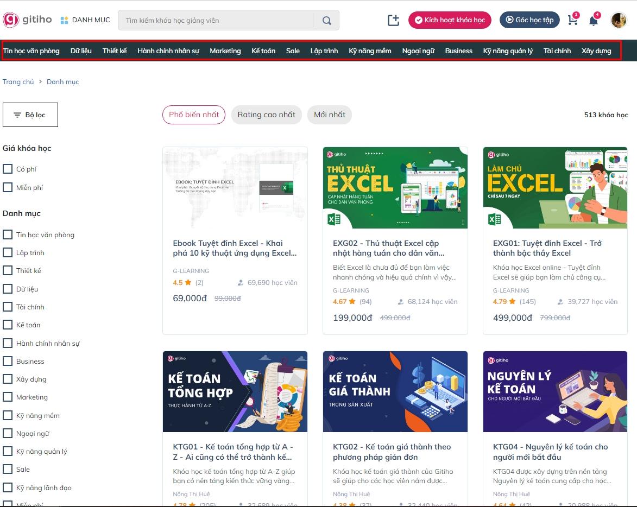637x507 pixels.
Task: Select Tin học văn phòng menu item
Action: (x=31, y=50)
